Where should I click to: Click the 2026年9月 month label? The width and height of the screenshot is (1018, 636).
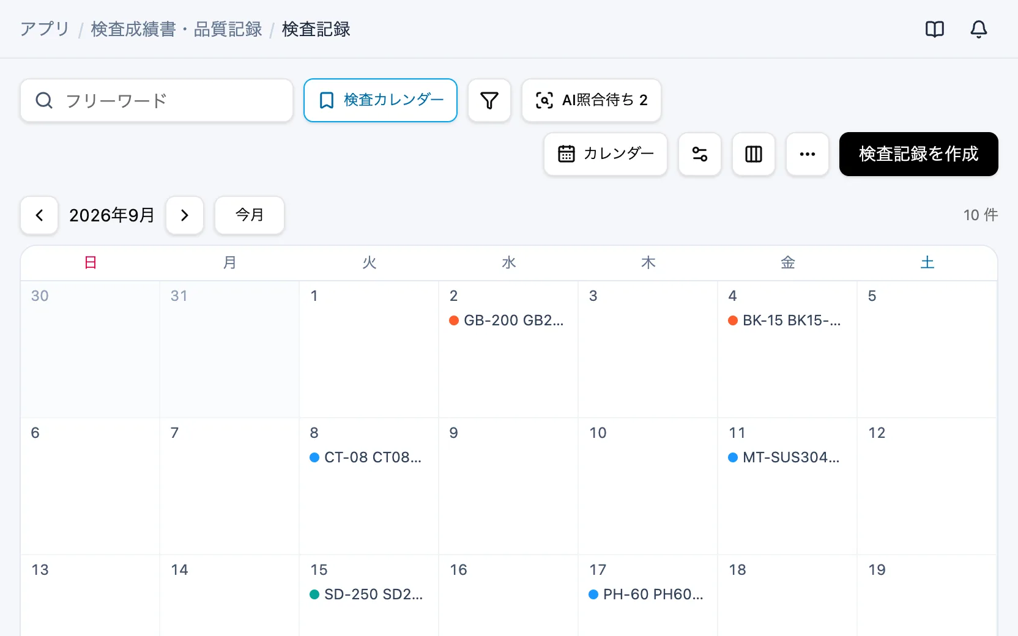pyautogui.click(x=112, y=215)
